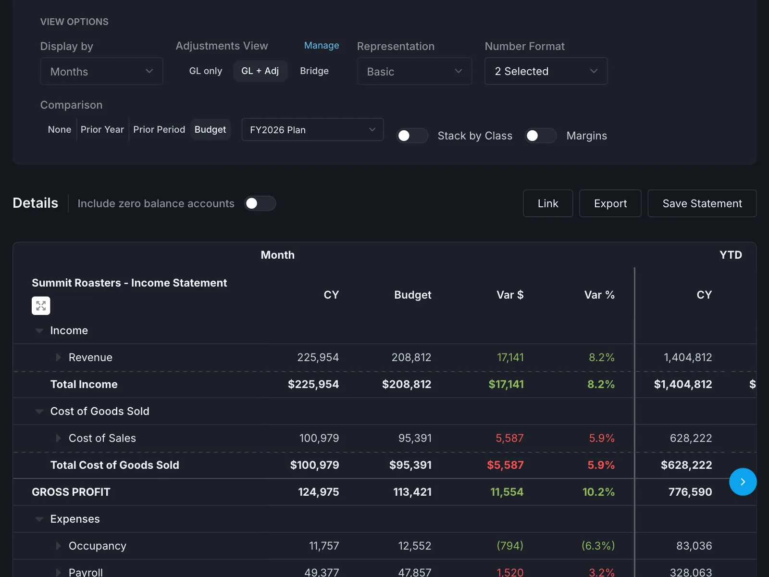
Task: Click the blue next-arrow scroll button
Action: click(743, 482)
